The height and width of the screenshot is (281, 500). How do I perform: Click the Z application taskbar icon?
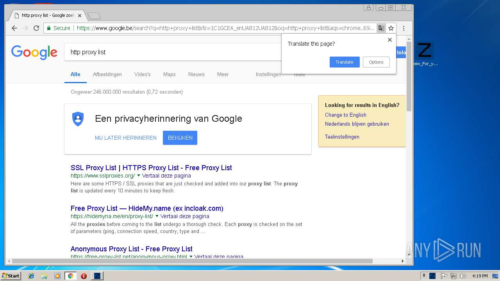coord(97,276)
